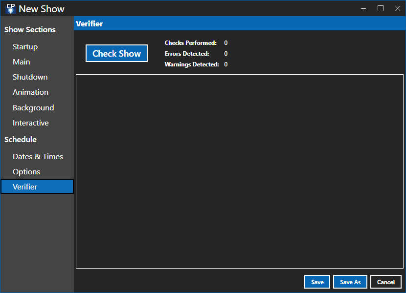Image resolution: width=406 pixels, height=293 pixels.
Task: Maximize the New Show window
Action: point(381,8)
